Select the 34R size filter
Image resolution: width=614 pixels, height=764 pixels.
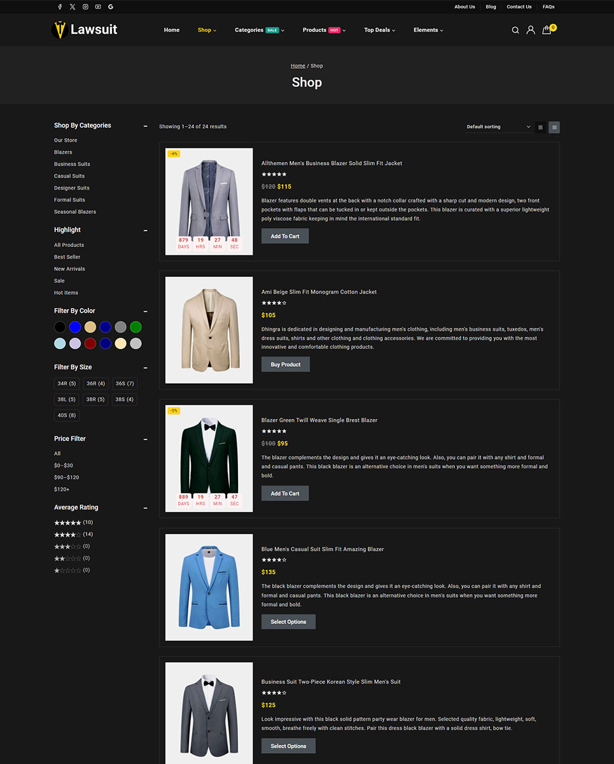click(x=67, y=384)
